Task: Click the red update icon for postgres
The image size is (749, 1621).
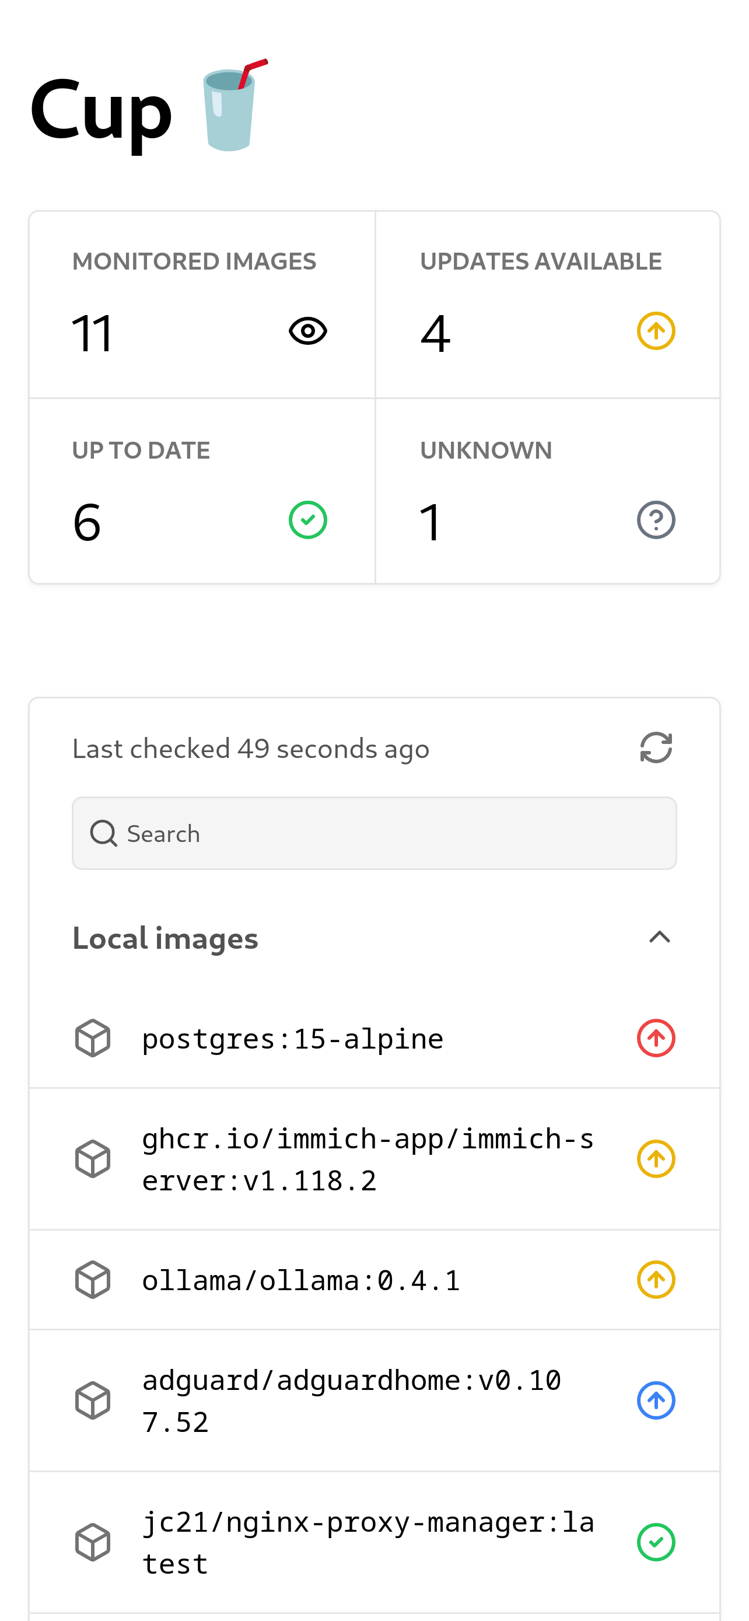Action: [656, 1038]
